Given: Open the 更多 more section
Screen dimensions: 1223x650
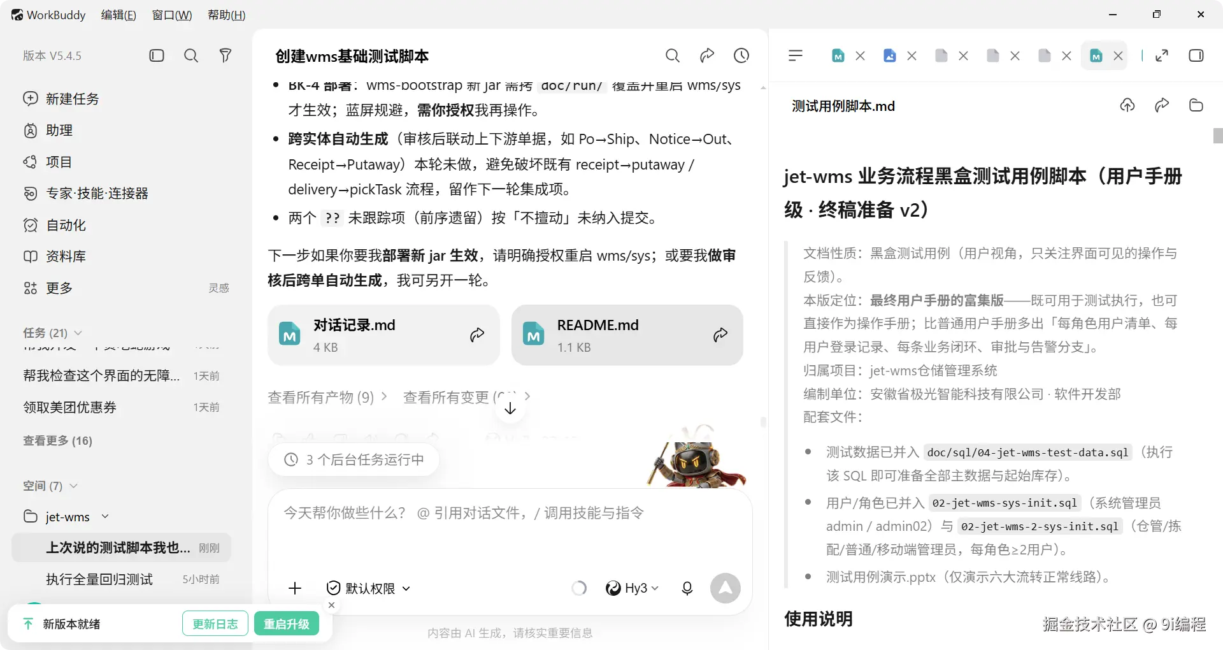Looking at the screenshot, I should 48,288.
